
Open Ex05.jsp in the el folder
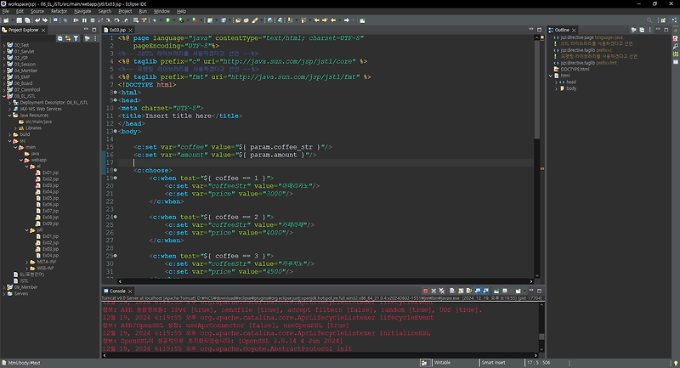[x=50, y=198]
